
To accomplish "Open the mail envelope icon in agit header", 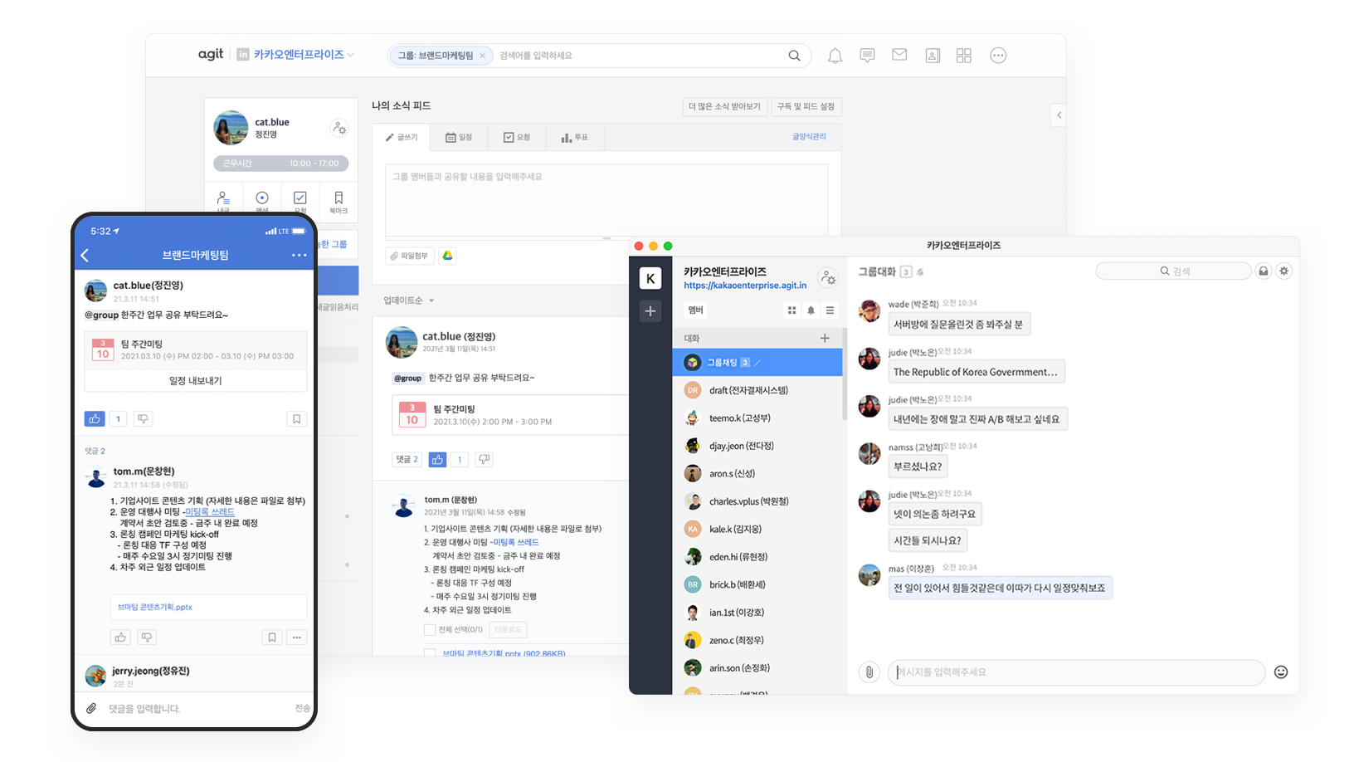I will 899,55.
